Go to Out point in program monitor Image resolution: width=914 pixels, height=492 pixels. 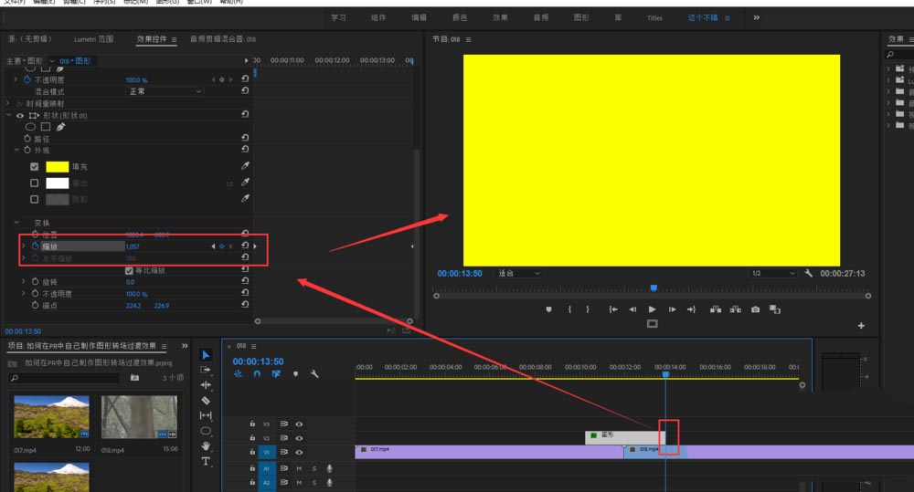691,309
